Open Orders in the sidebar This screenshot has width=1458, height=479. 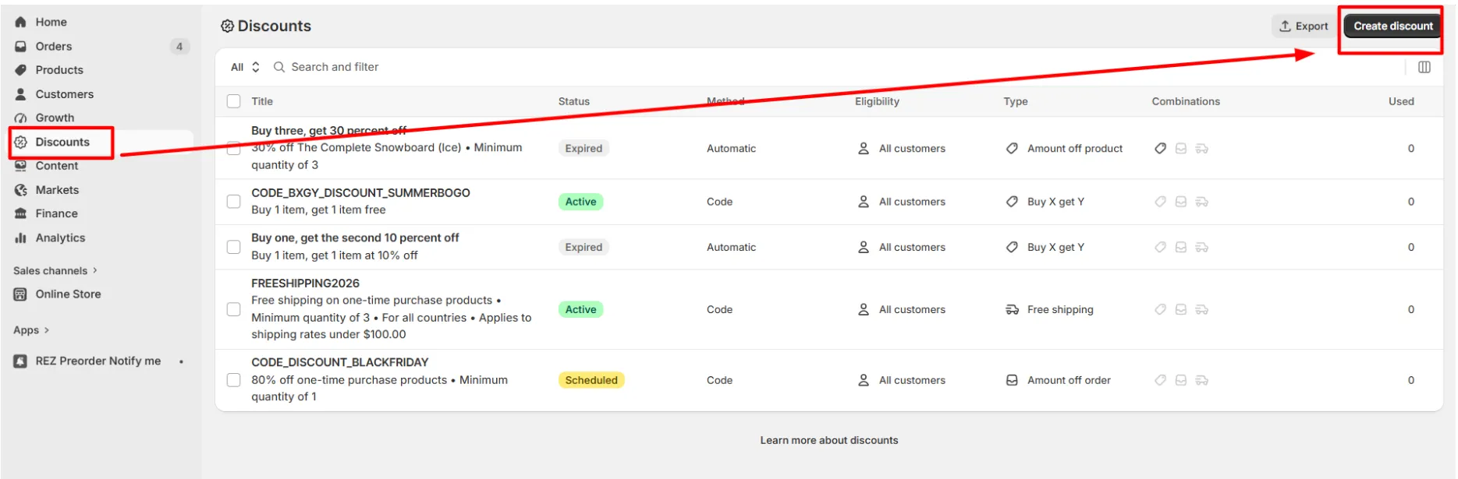[x=54, y=47]
